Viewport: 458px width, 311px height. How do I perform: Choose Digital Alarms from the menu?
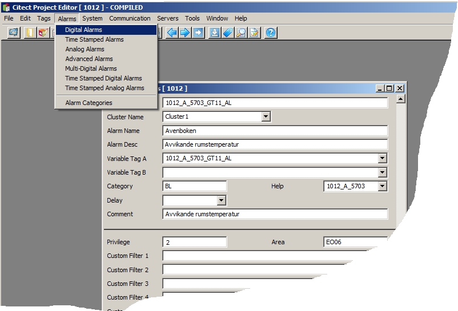click(x=106, y=30)
